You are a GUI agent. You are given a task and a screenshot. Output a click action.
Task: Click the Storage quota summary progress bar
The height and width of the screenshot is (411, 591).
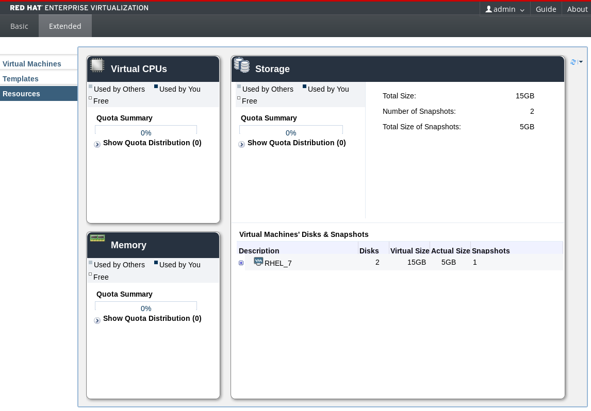[291, 131]
